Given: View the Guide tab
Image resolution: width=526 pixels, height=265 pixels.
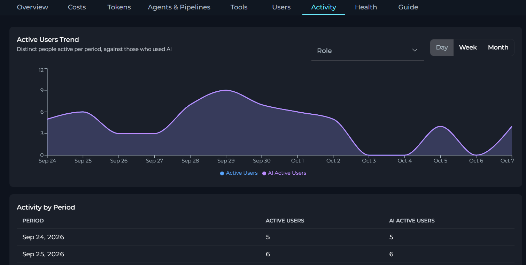Looking at the screenshot, I should pos(408,7).
